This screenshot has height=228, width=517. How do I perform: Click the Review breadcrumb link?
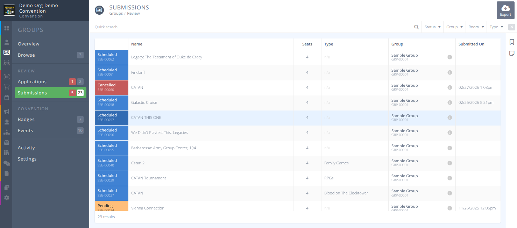pyautogui.click(x=133, y=13)
